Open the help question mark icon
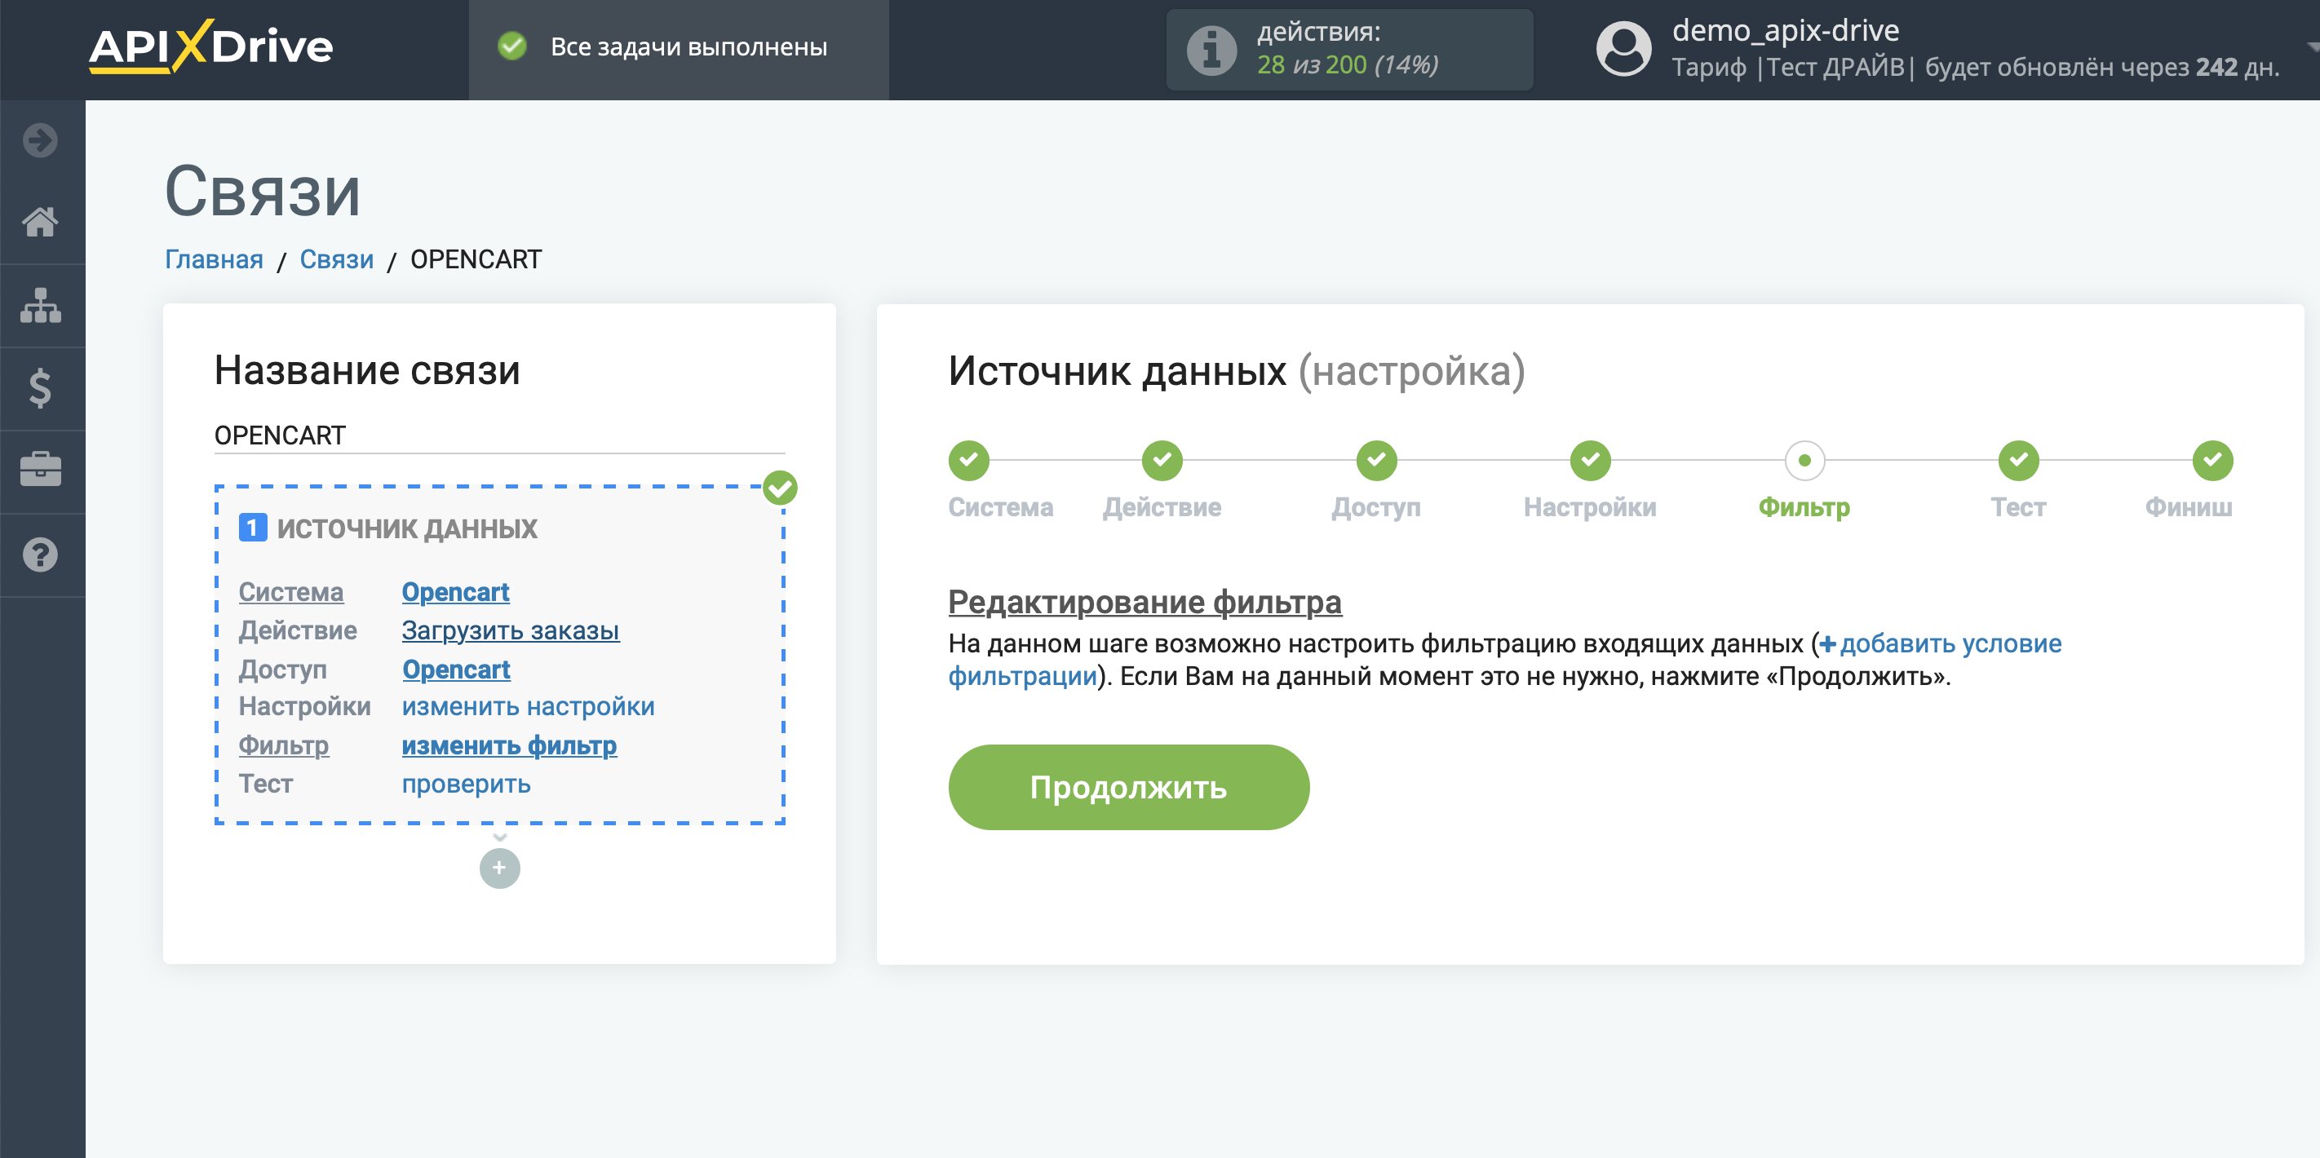Viewport: 2320px width, 1158px height. point(41,555)
